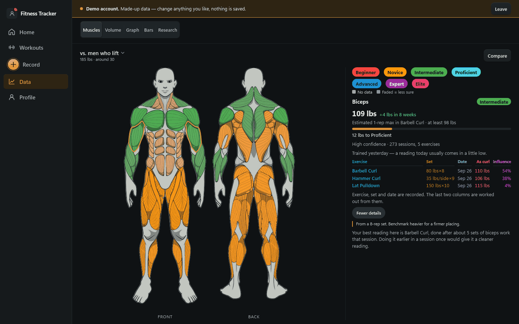
Task: Click the '54%' influence value
Action: (506, 171)
